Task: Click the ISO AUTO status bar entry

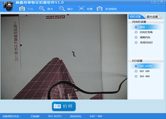Action: (x=55, y=116)
